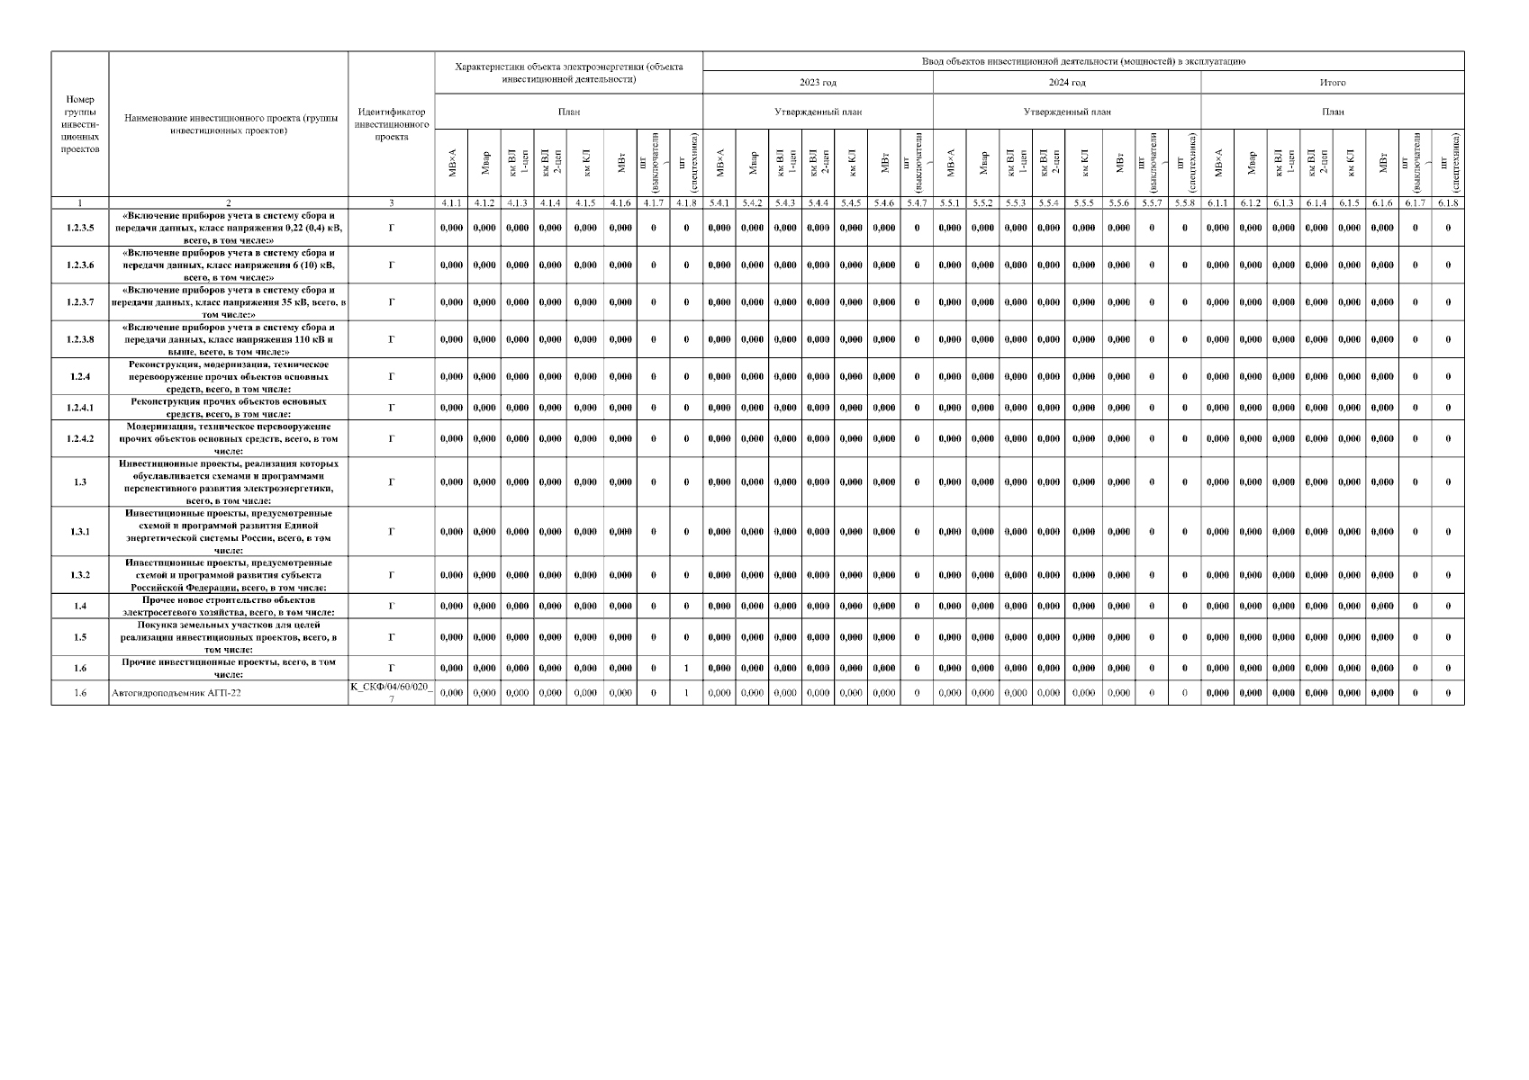1529x1080 pixels.
Task: Click row title mentioning 'класс напряжения 110 кВ'
Action: pyautogui.click(x=229, y=339)
